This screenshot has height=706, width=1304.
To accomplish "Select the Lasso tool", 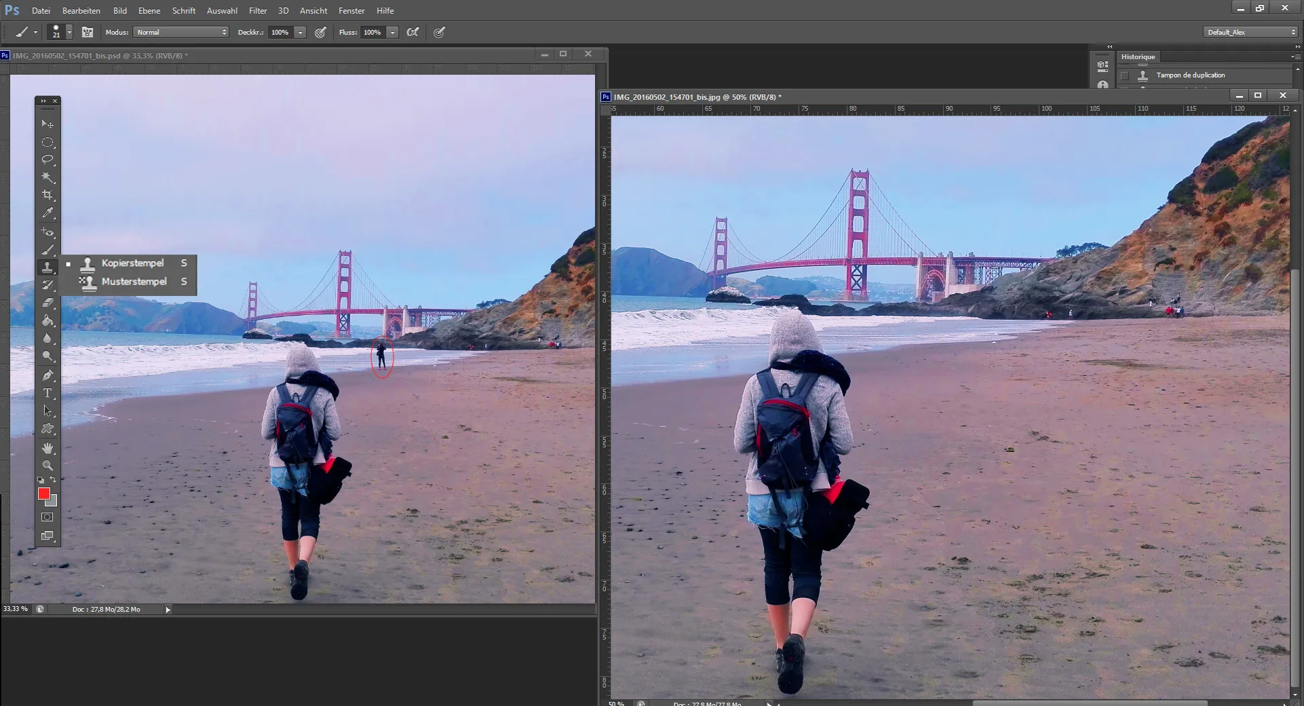I will click(x=47, y=160).
